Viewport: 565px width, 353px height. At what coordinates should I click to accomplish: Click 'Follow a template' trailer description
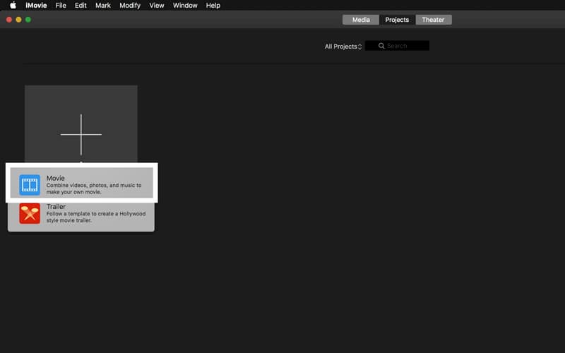(x=96, y=217)
